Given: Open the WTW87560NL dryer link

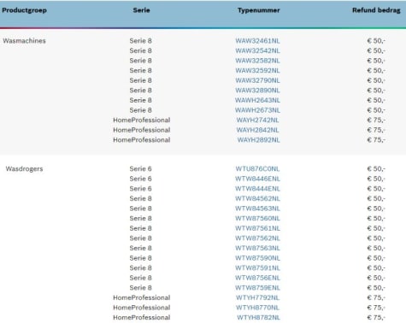Looking at the screenshot, I should tap(257, 219).
